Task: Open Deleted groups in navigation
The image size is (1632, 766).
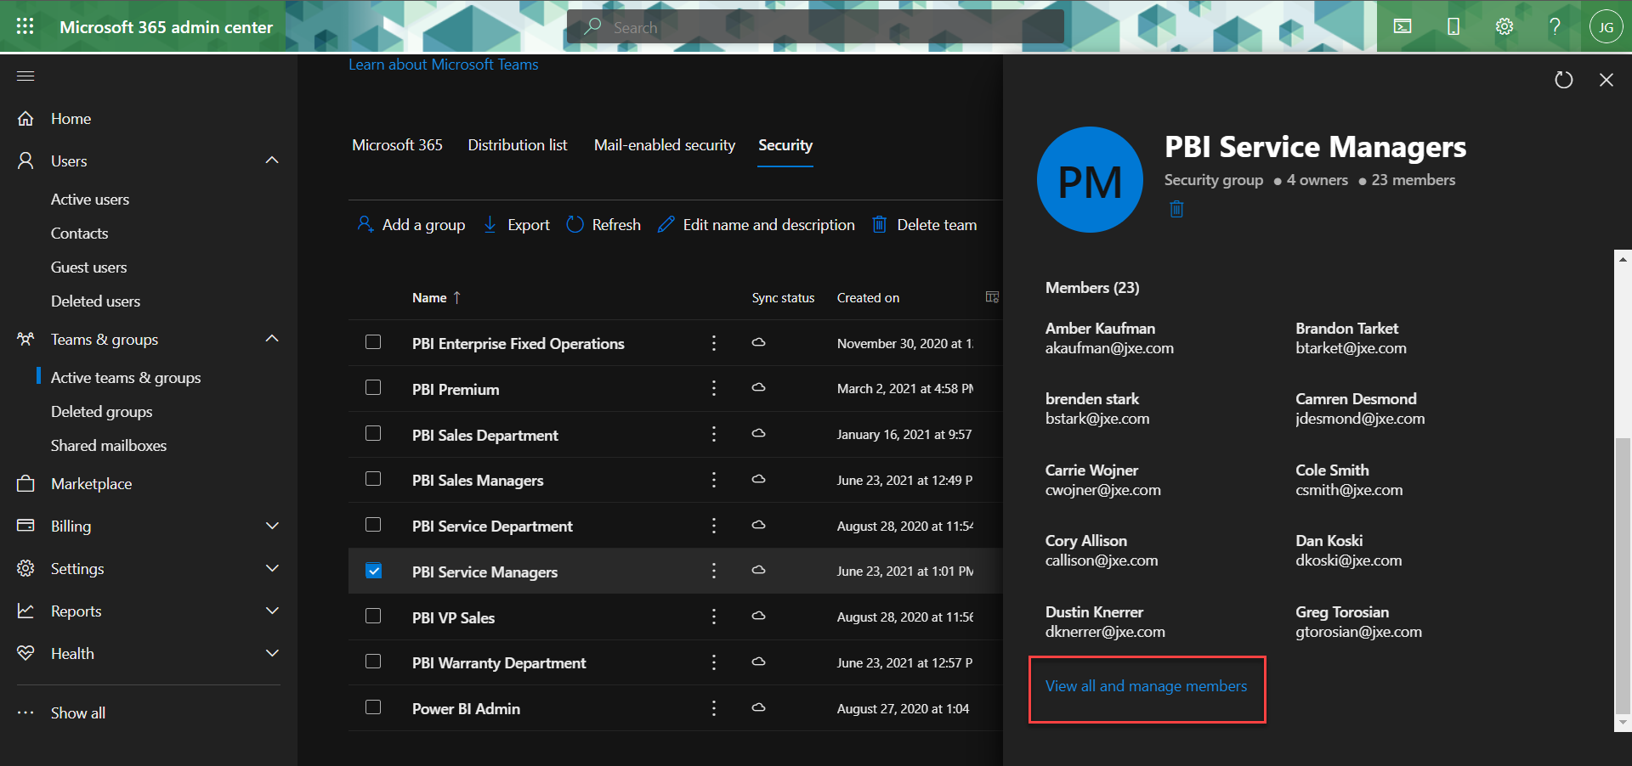Action: click(101, 412)
